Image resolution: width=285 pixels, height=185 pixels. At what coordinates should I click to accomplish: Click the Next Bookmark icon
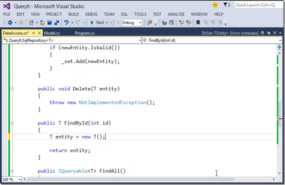tap(212, 22)
